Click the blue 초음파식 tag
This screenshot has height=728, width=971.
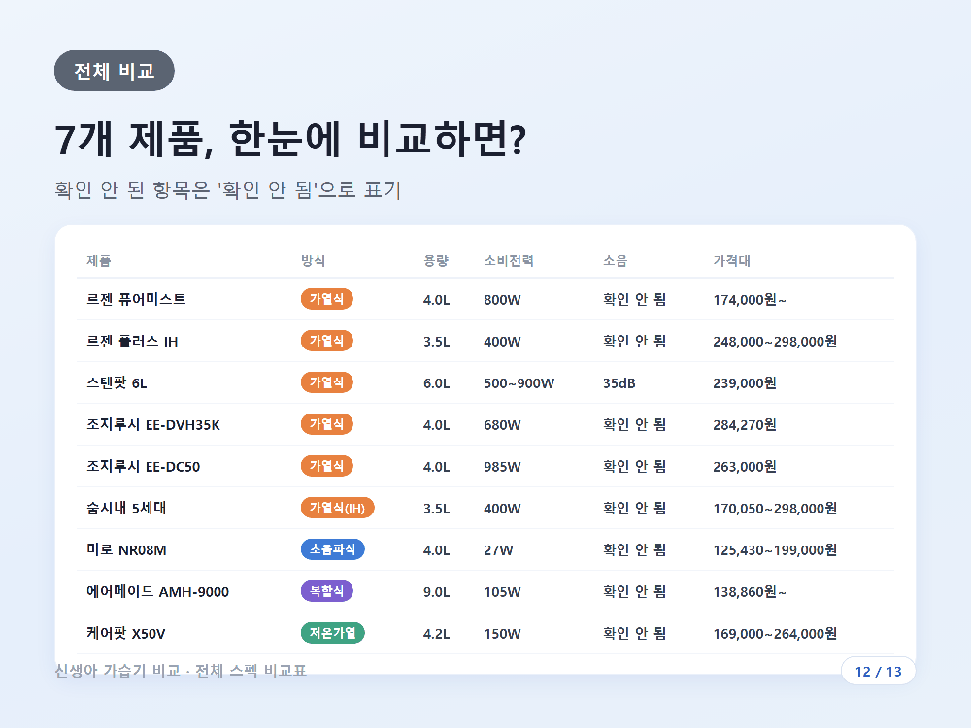click(x=332, y=549)
